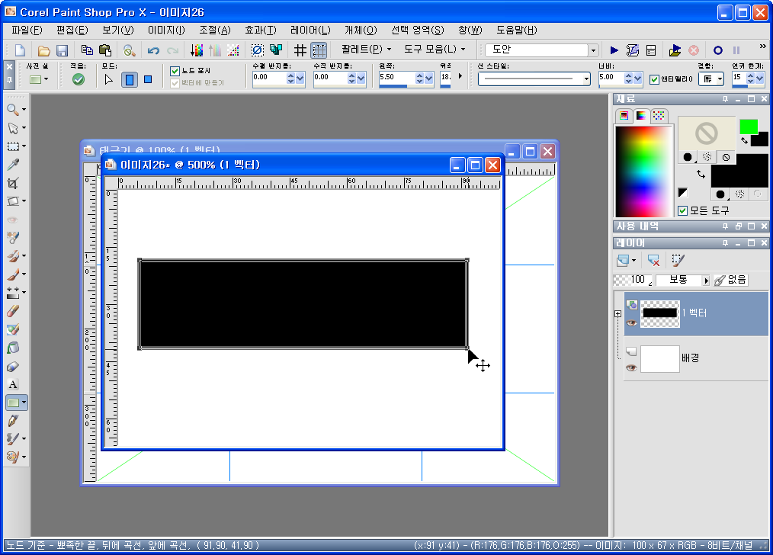Screen dimensions: 773x555
Task: Select the 배경 layer thumbnail
Action: click(x=659, y=358)
